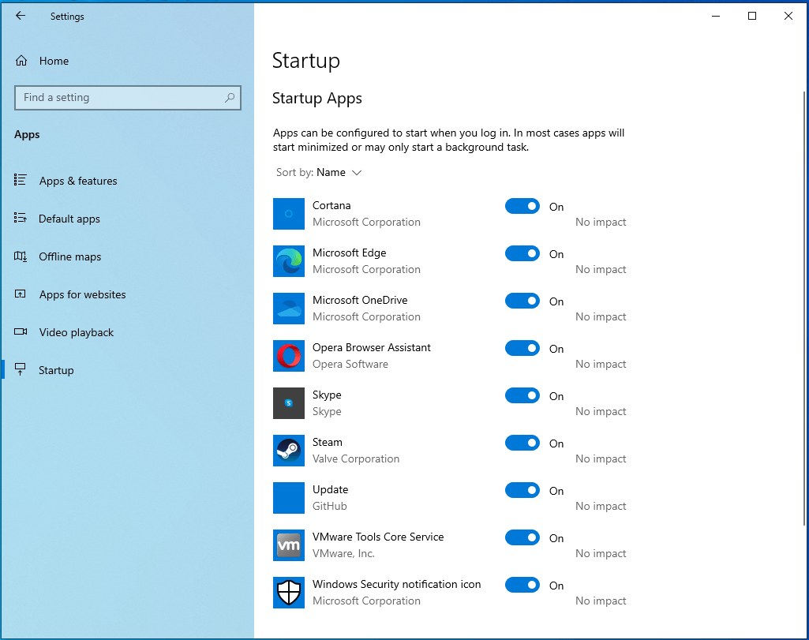The width and height of the screenshot is (809, 640).
Task: Disable Cortana at startup
Action: [x=522, y=206]
